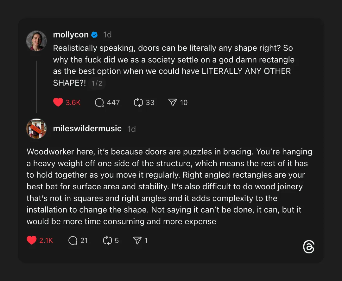The image size is (342, 281).
Task: Click the 447 replies count
Action: pyautogui.click(x=113, y=102)
